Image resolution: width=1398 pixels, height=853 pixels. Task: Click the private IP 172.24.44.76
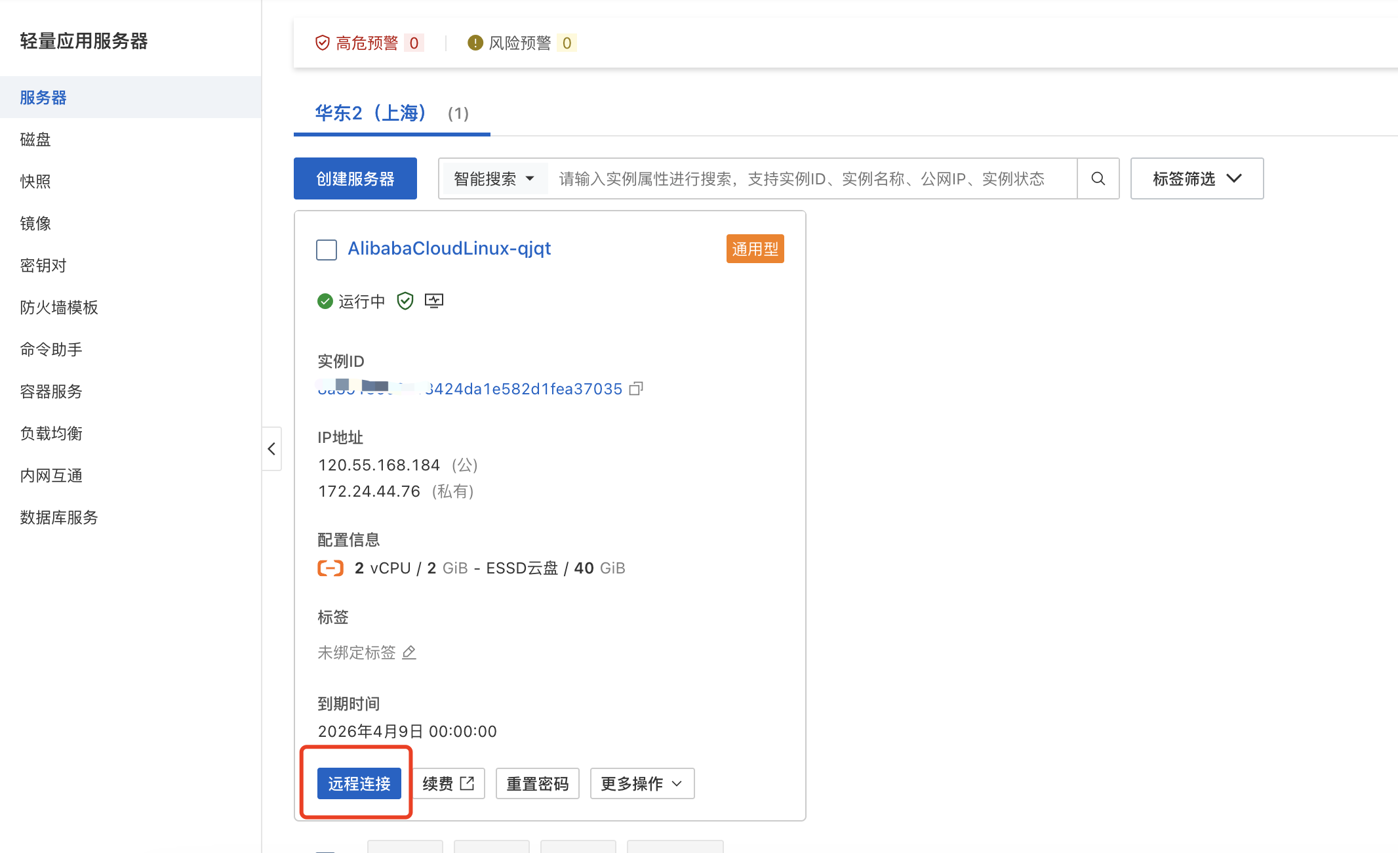[369, 491]
